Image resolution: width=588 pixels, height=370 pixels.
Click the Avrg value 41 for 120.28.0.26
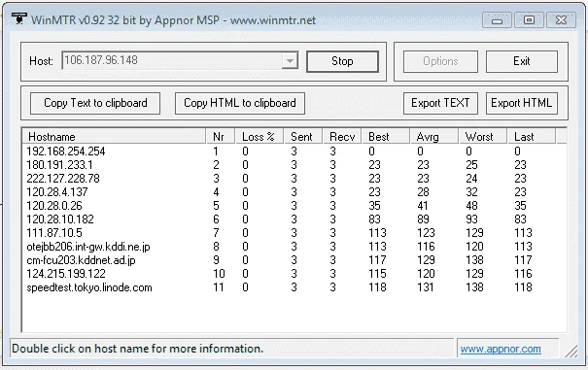pyautogui.click(x=423, y=206)
